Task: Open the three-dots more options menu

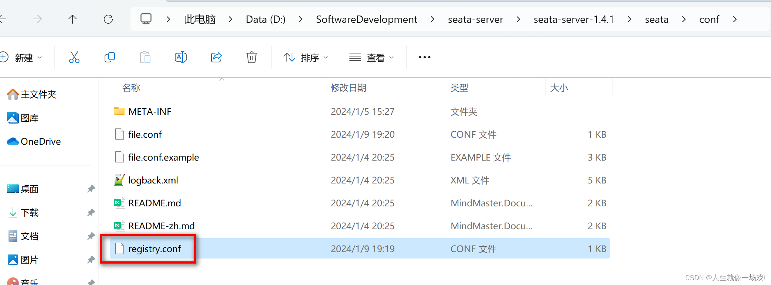Action: click(x=425, y=57)
